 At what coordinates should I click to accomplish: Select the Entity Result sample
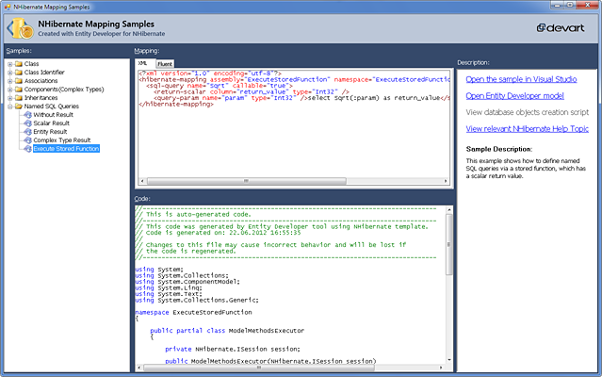pyautogui.click(x=50, y=132)
